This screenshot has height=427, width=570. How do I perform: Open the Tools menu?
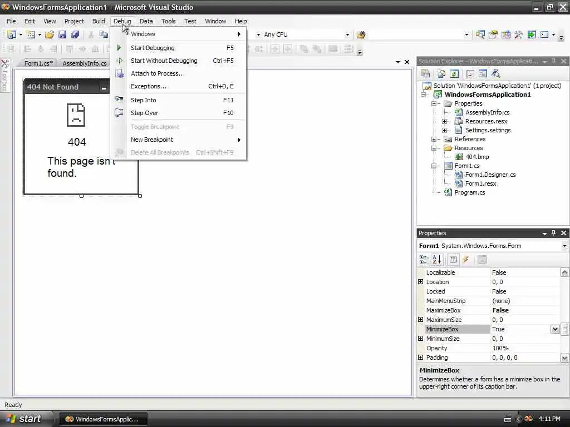coord(168,21)
